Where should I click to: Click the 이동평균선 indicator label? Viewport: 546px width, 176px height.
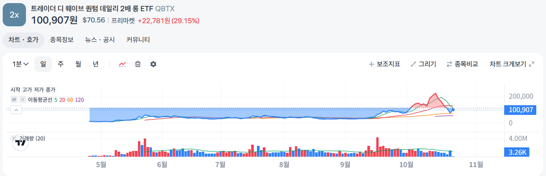(x=40, y=100)
